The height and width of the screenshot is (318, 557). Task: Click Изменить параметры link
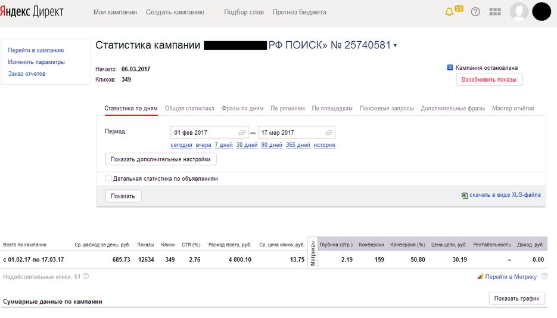pos(36,62)
